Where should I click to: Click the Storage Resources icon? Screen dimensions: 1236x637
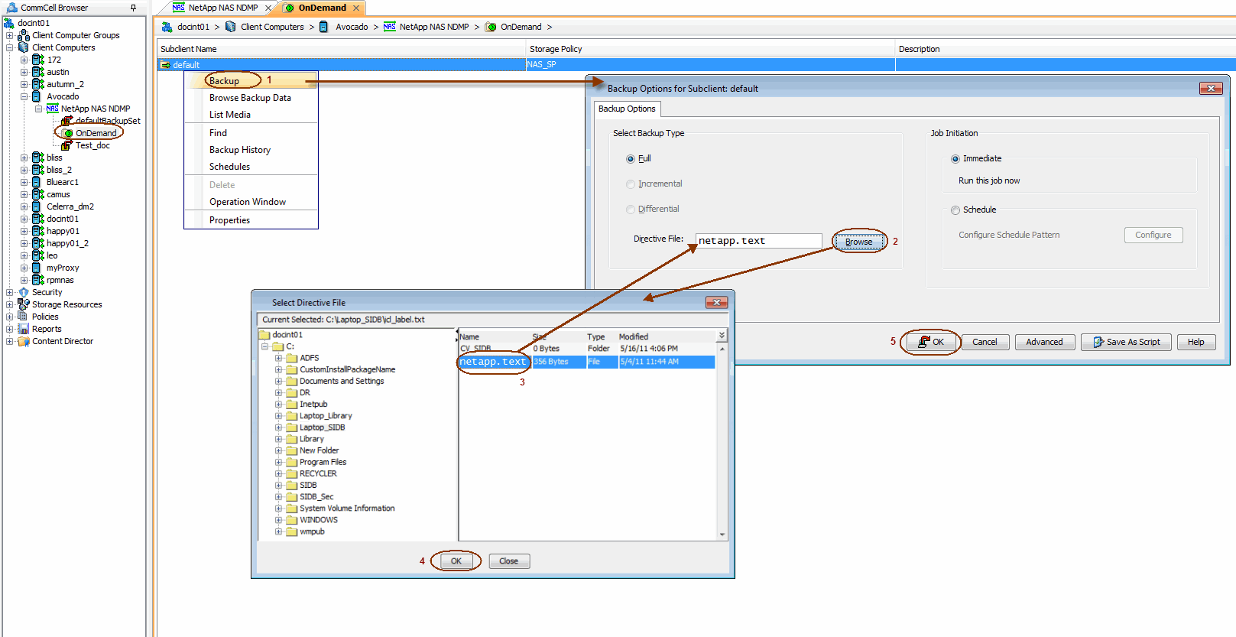click(24, 304)
